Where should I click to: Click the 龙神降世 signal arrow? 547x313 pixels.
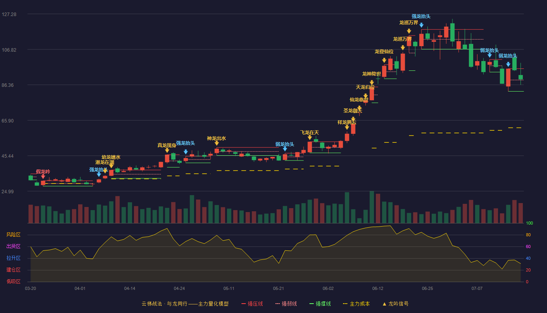(372, 83)
